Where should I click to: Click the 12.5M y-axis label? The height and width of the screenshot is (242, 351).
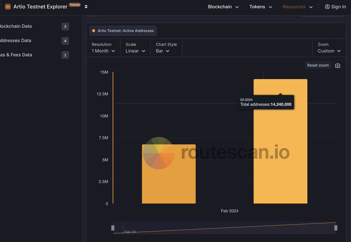(102, 94)
